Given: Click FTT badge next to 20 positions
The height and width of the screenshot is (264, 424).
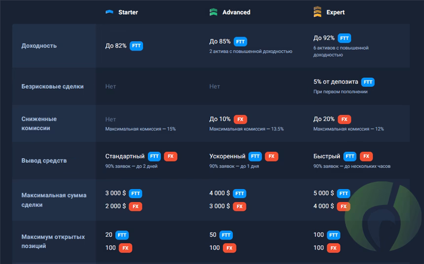Looking at the screenshot, I should tap(122, 235).
